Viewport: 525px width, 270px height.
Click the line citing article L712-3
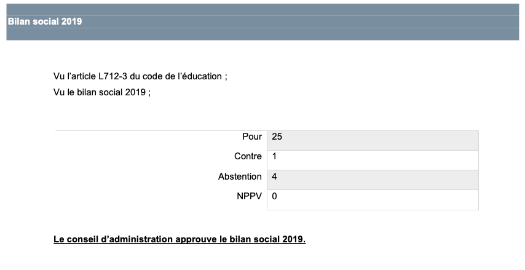[140, 76]
